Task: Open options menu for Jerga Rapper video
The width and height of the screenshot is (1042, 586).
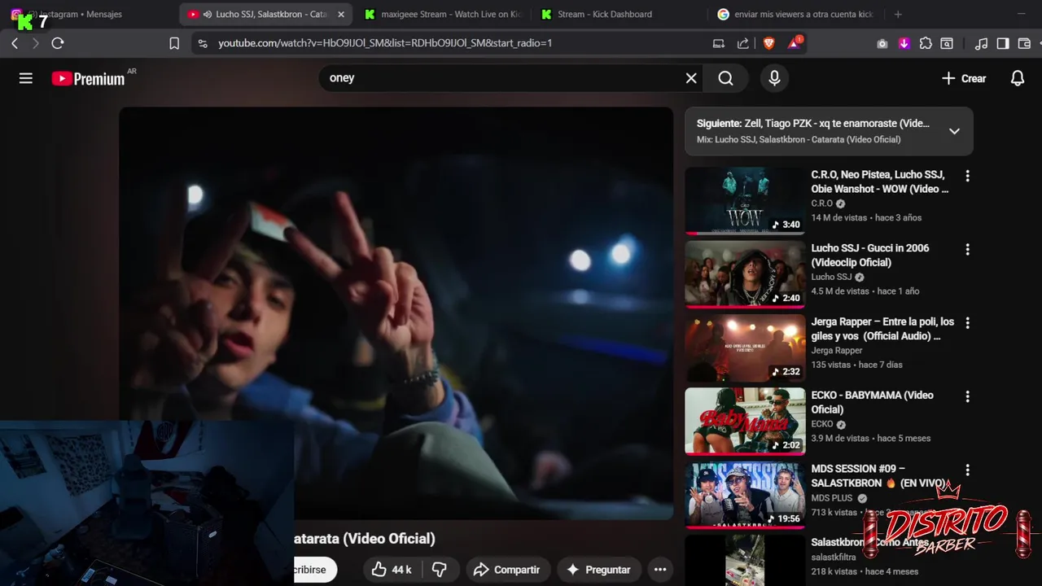Action: tap(967, 323)
